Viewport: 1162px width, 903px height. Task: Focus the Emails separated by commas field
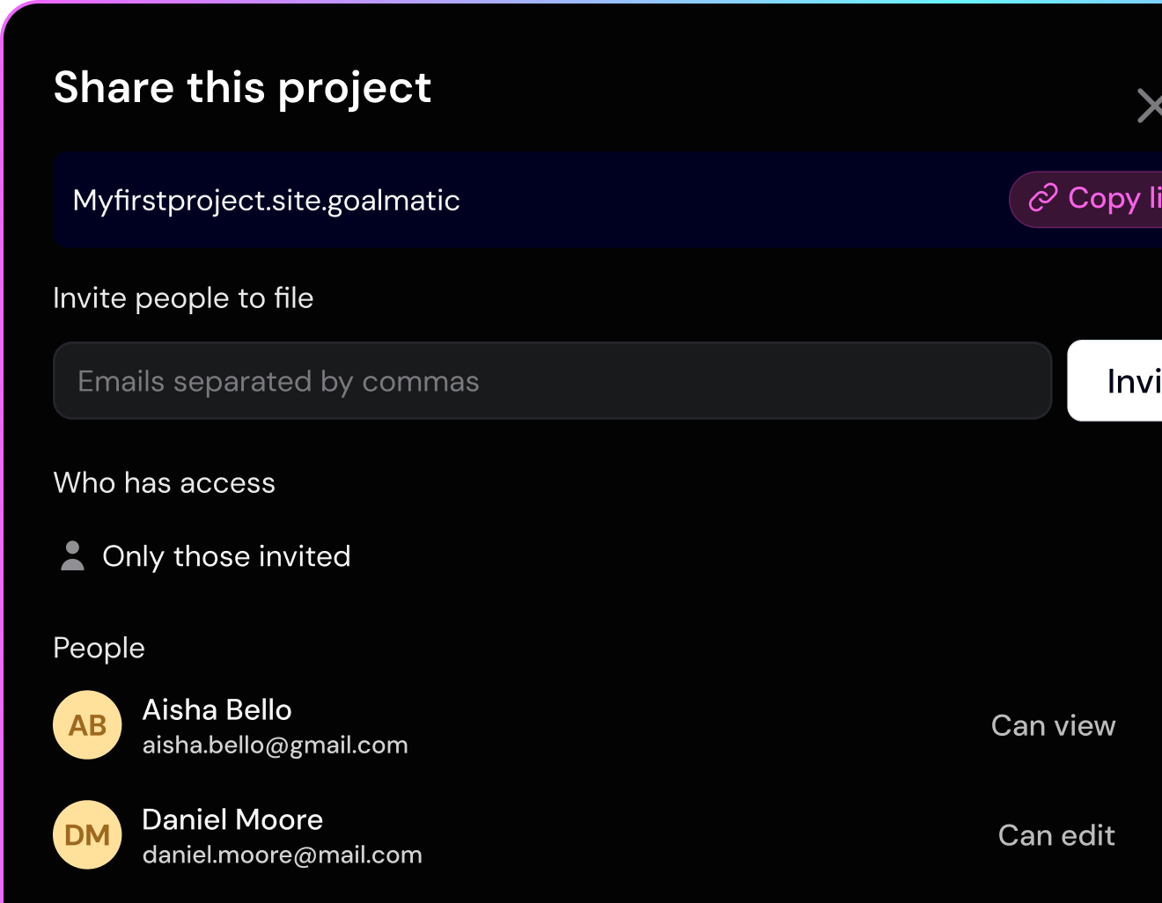552,381
